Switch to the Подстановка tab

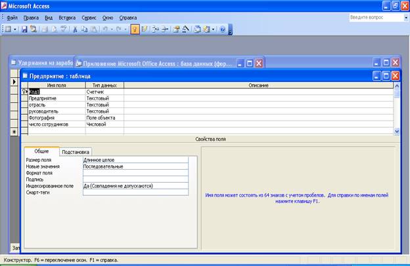[x=76, y=151]
